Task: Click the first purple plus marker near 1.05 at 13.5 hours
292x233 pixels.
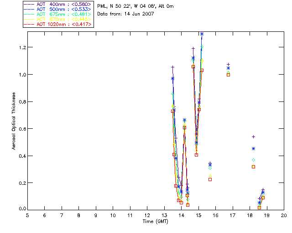Action: pyautogui.click(x=172, y=67)
